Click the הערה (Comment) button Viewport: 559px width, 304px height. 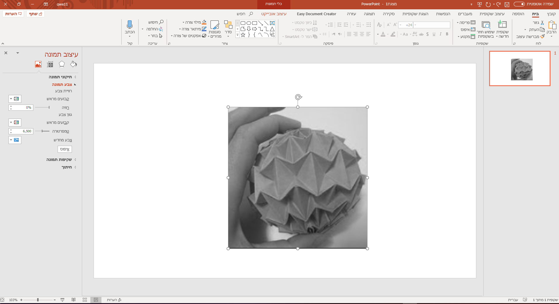tap(13, 14)
